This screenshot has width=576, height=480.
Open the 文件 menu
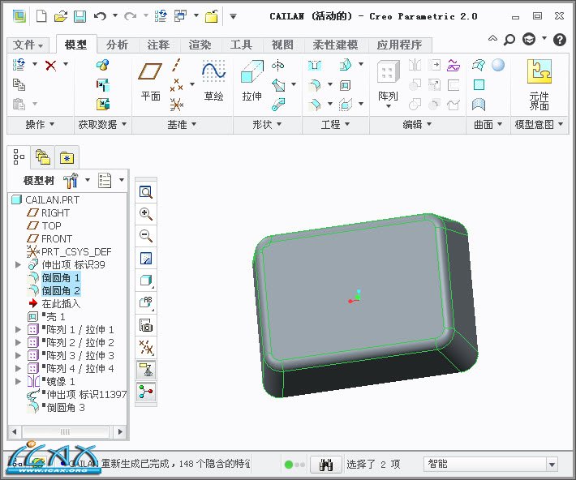click(29, 45)
